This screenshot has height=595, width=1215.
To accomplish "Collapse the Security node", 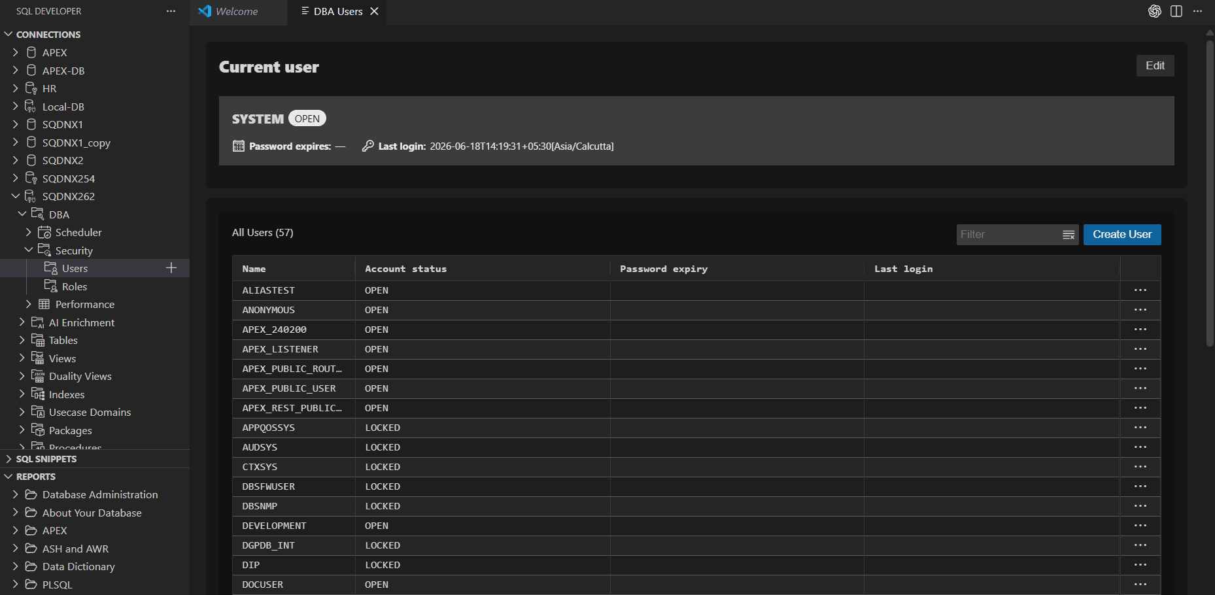I will (x=29, y=250).
